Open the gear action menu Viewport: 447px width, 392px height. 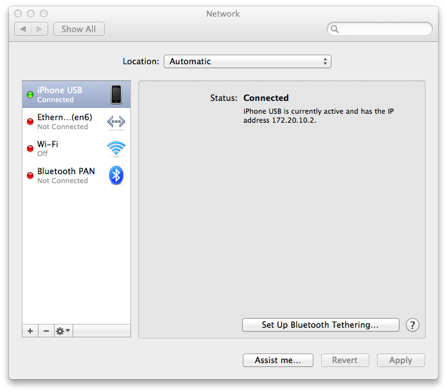click(x=64, y=331)
